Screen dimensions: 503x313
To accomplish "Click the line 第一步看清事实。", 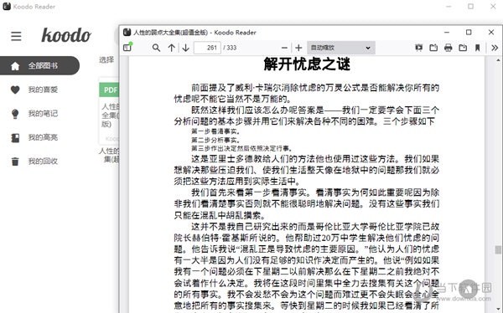I will (x=215, y=131).
